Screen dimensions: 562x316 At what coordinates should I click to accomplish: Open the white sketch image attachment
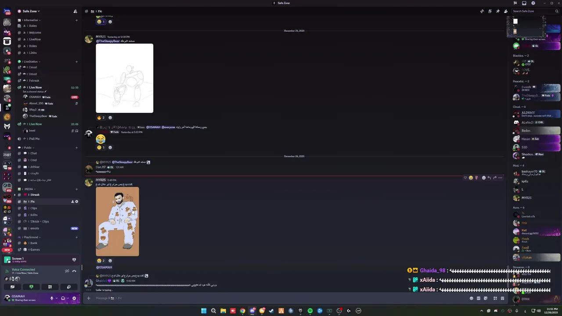coord(125,78)
